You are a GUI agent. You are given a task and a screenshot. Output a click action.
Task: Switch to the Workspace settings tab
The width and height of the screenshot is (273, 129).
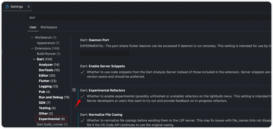click(x=49, y=27)
